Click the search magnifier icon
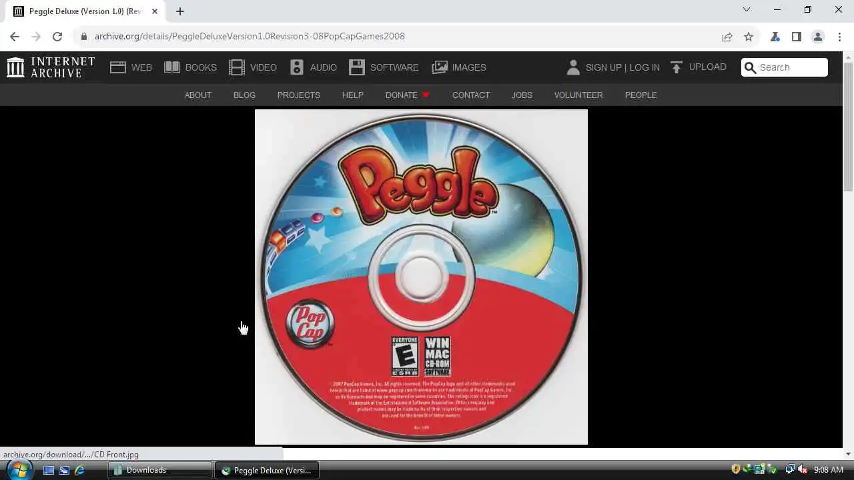This screenshot has height=480, width=854. tap(750, 67)
